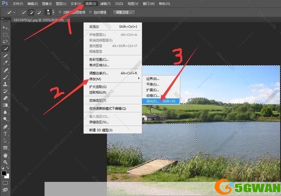This screenshot has width=281, height=196.
Task: Select the Dodge tool
Action: tap(5, 119)
